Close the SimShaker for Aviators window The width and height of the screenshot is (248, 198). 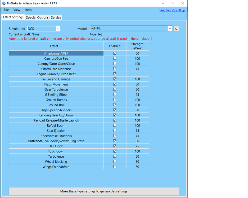point(182,3)
